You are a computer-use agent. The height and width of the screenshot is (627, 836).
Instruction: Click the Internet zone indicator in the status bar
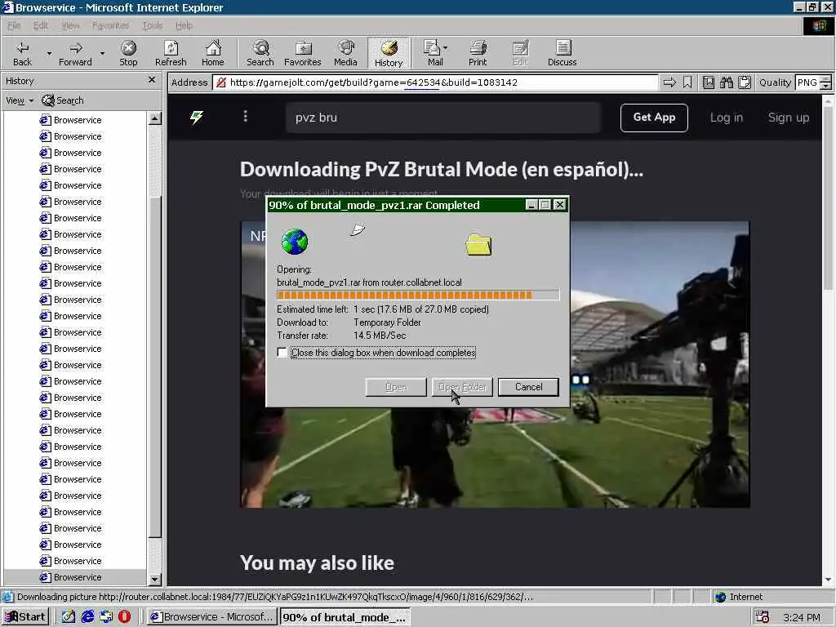739,597
